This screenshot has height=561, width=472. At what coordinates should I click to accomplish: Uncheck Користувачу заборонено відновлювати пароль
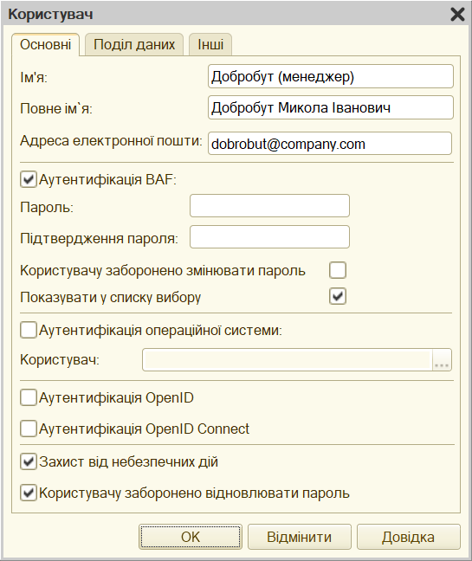point(29,493)
